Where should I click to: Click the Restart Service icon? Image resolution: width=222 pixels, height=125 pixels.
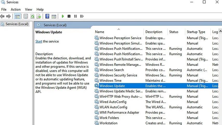(82, 16)
